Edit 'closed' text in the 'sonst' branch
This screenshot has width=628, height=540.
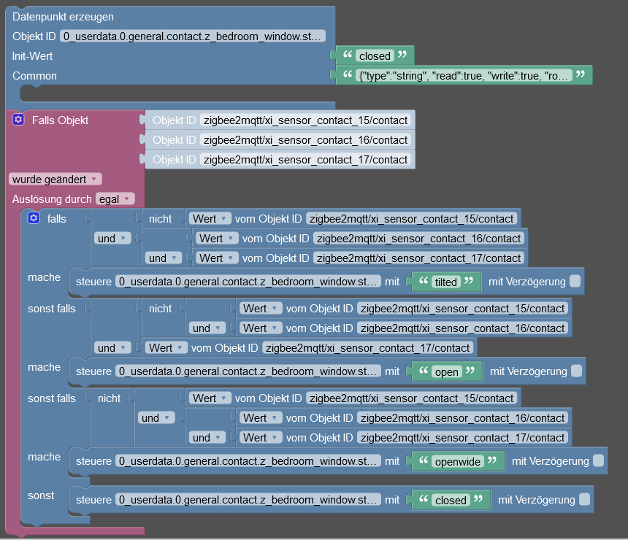(450, 500)
